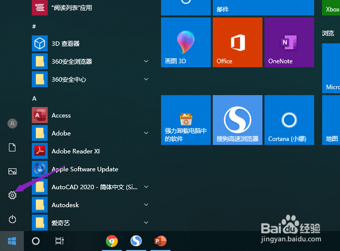Open the "阅读列表"应用 entry
This screenshot has height=251, width=340.
90,7
